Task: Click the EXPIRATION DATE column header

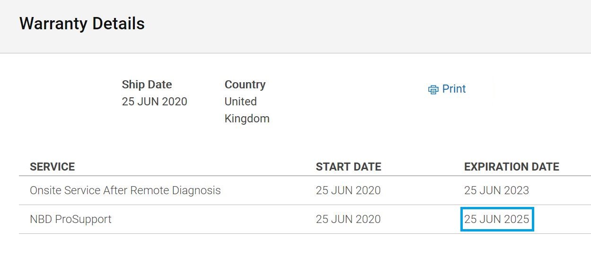Action: point(512,167)
